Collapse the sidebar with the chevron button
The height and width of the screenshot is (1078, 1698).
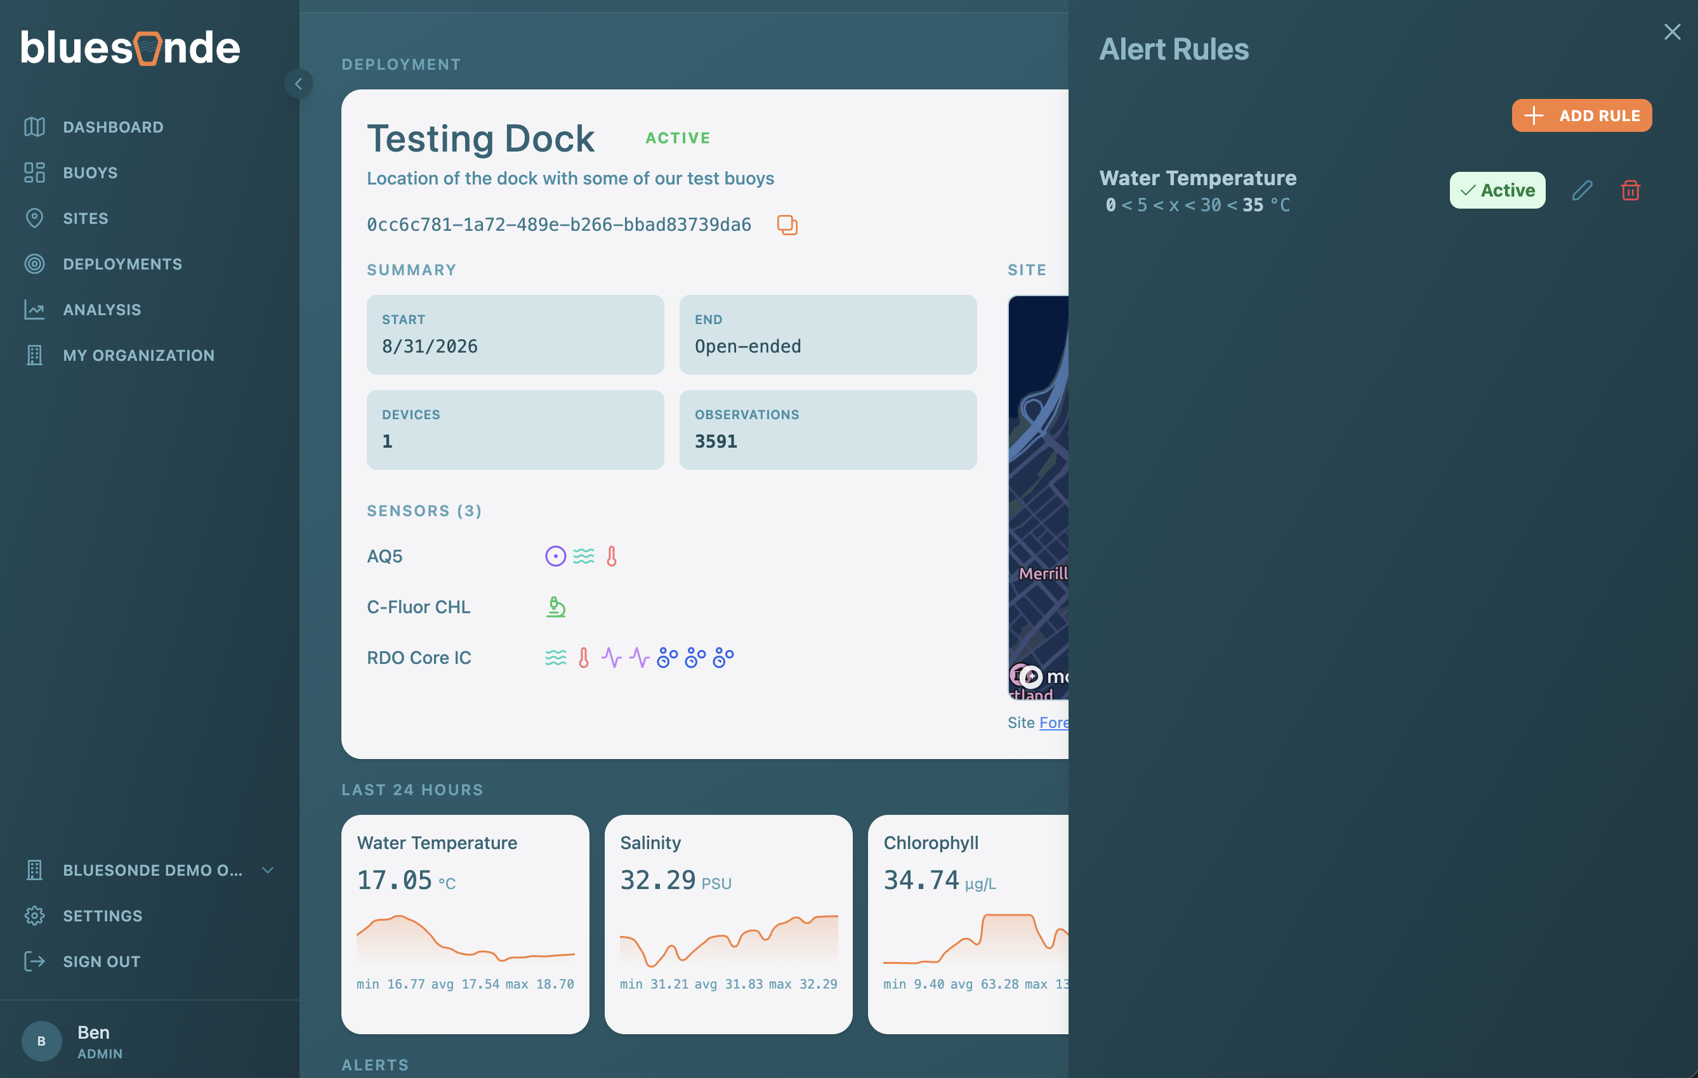(298, 84)
